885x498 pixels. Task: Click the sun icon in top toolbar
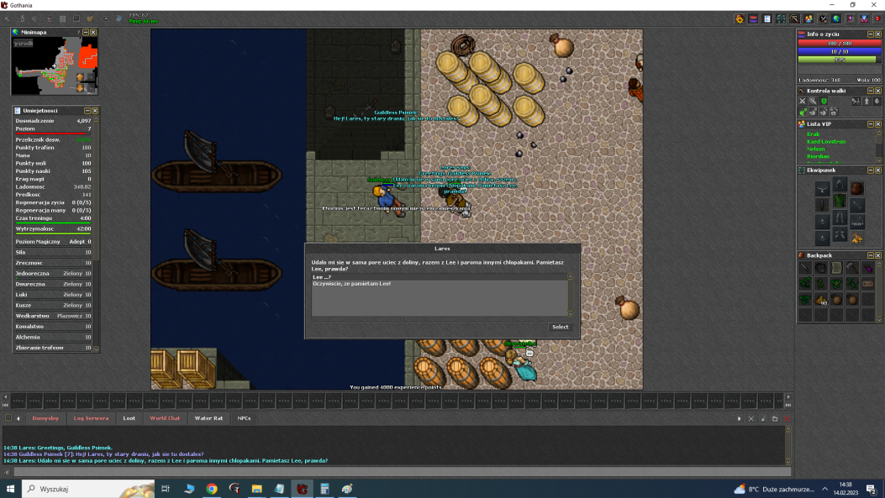(740, 18)
